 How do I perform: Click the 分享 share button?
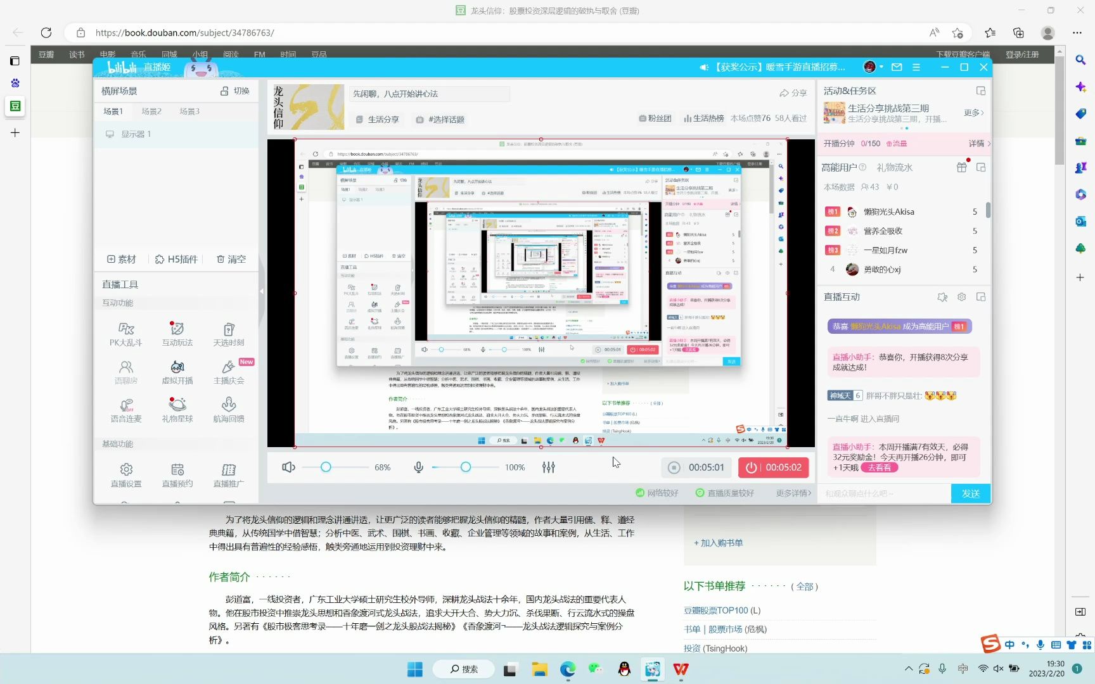tap(793, 93)
